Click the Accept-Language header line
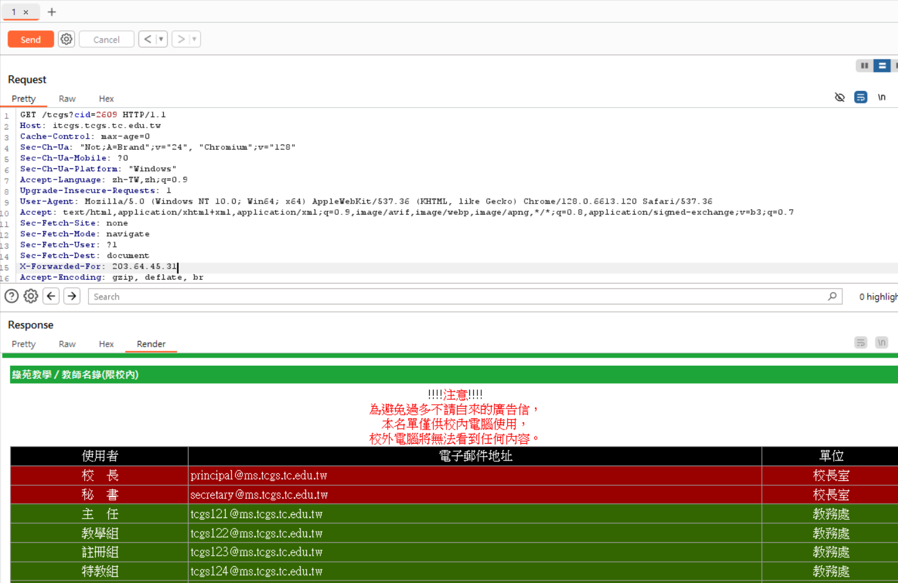The height and width of the screenshot is (583, 898). [104, 180]
